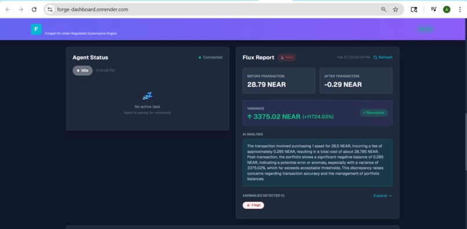467x229 pixels.
Task: Click the Refresh icon in Flux Report
Action: click(x=375, y=57)
